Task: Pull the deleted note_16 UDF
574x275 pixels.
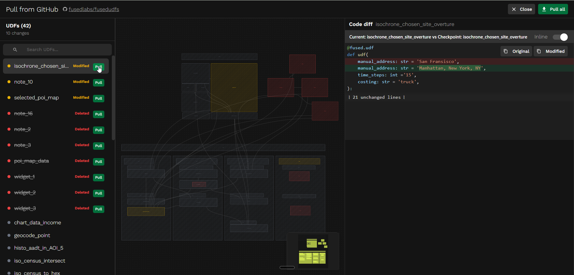Action: [99, 114]
